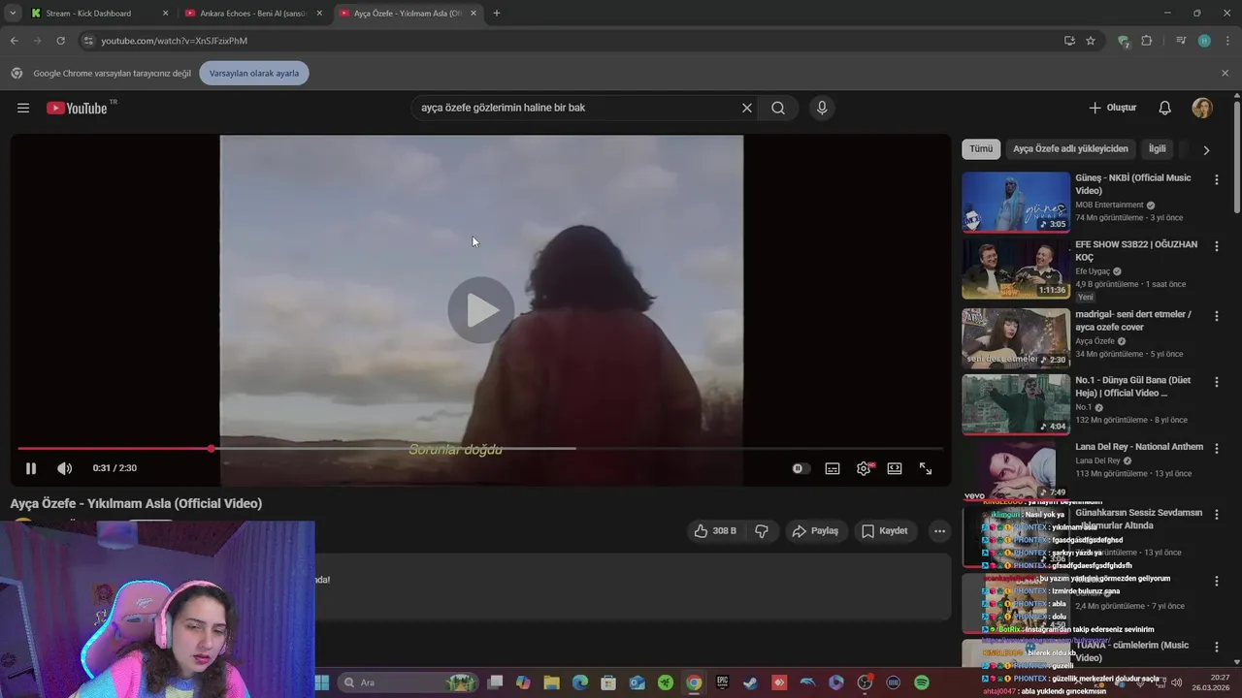Dislike the video thumbs-down button
Viewport: 1242px width, 698px height.
762,531
